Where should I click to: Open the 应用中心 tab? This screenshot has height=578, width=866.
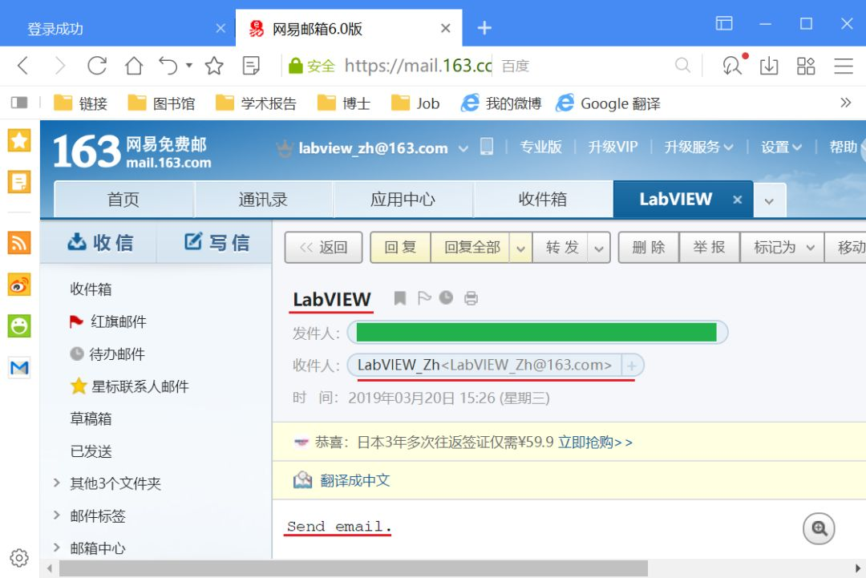coord(403,200)
